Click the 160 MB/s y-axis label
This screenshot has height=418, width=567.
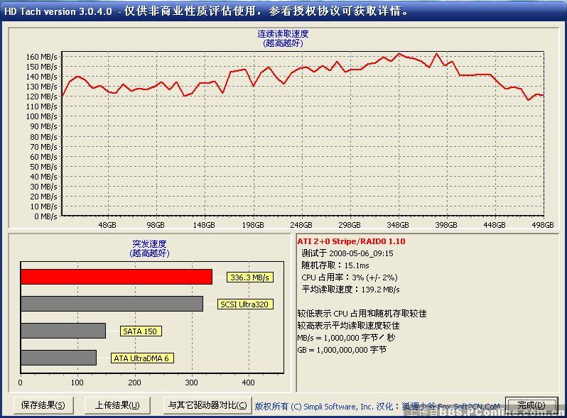click(43, 56)
